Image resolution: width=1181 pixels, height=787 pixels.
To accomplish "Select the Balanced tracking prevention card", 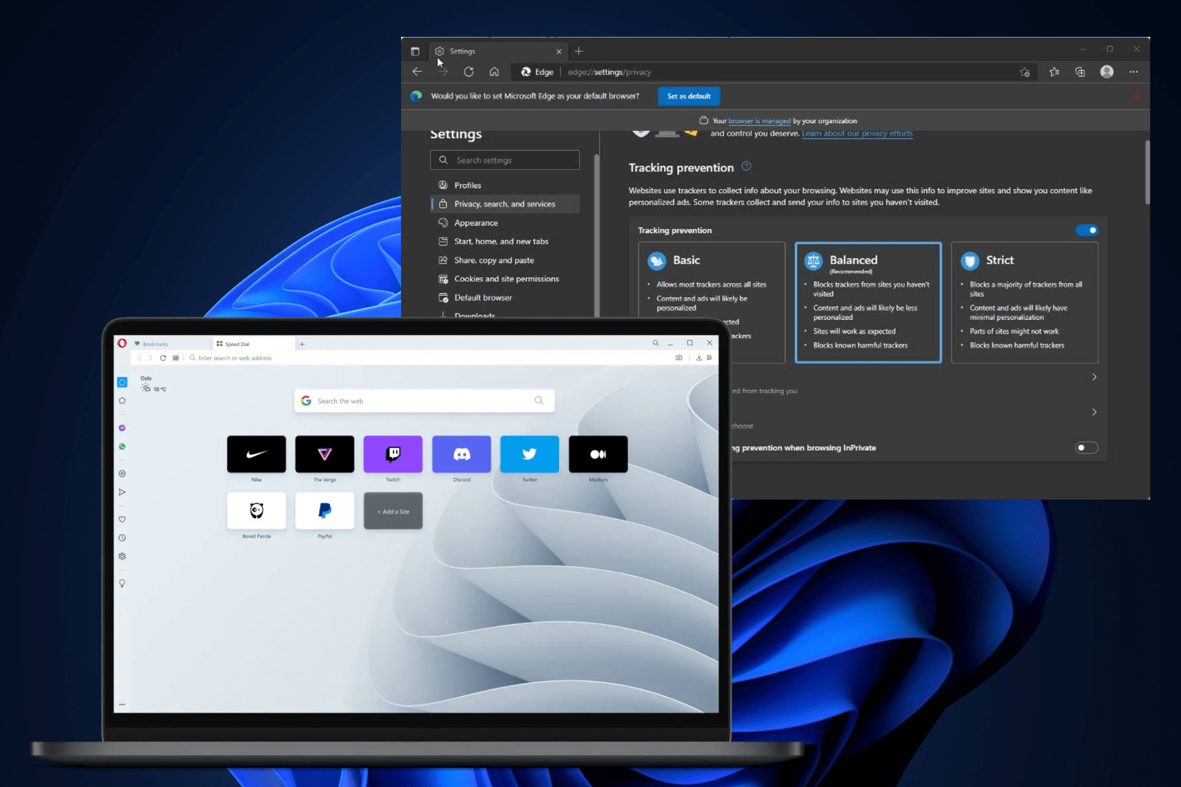I will coord(868,302).
